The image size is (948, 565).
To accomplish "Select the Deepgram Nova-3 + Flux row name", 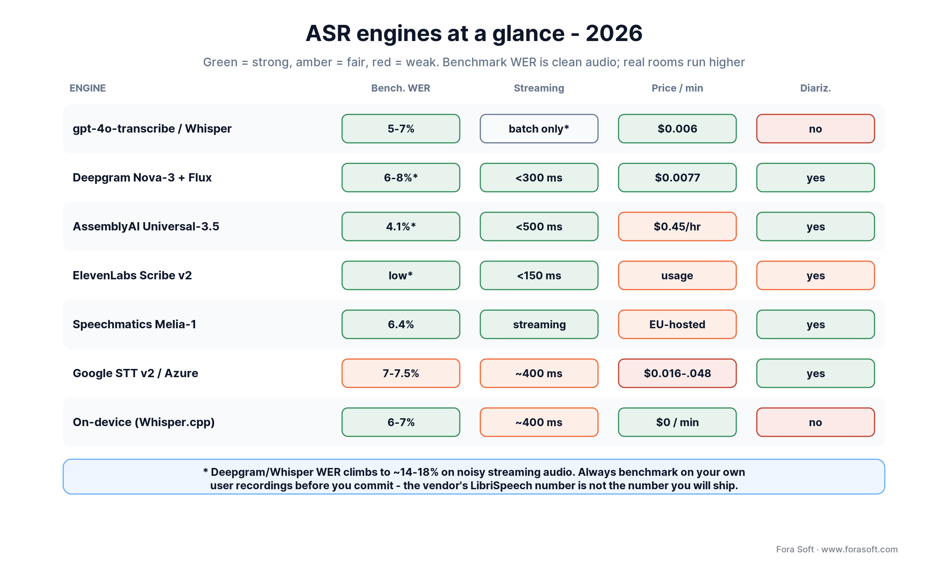I will pyautogui.click(x=142, y=178).
